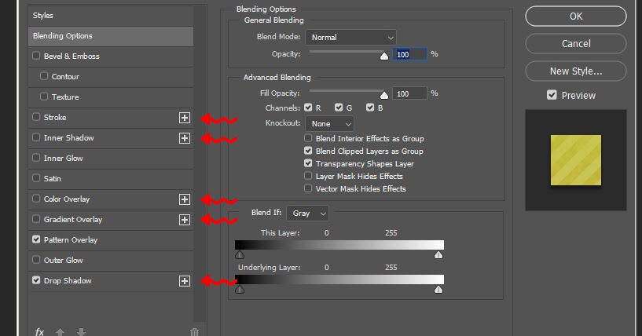Uncheck the B channel checkbox
642x336 pixels.
[370, 108]
